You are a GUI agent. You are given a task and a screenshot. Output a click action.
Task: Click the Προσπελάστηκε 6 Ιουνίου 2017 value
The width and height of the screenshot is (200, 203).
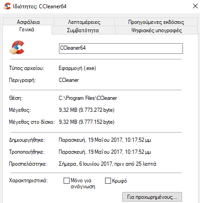(107, 164)
